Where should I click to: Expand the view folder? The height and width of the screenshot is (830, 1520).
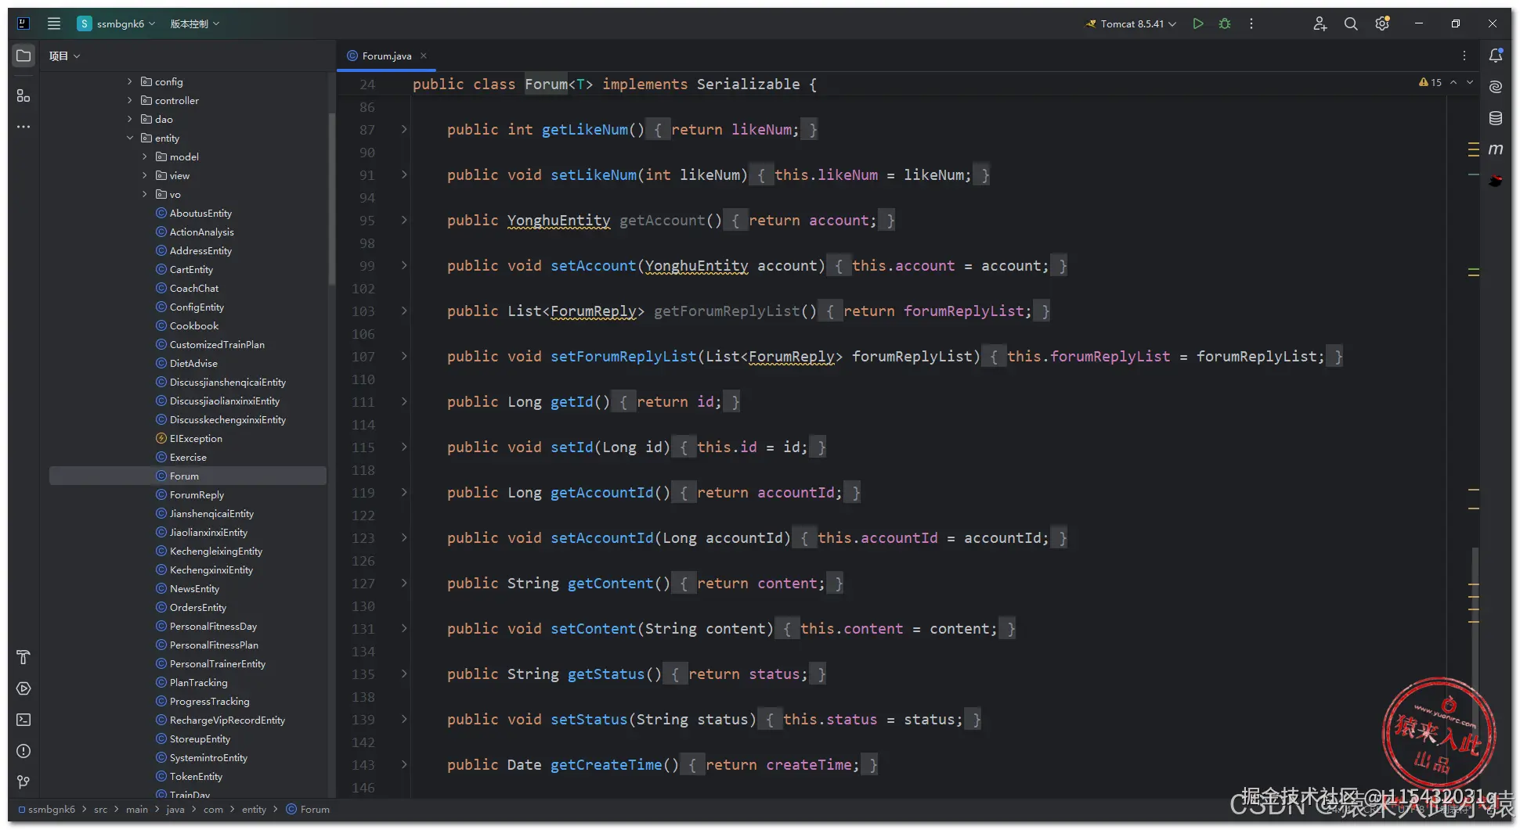(x=145, y=175)
